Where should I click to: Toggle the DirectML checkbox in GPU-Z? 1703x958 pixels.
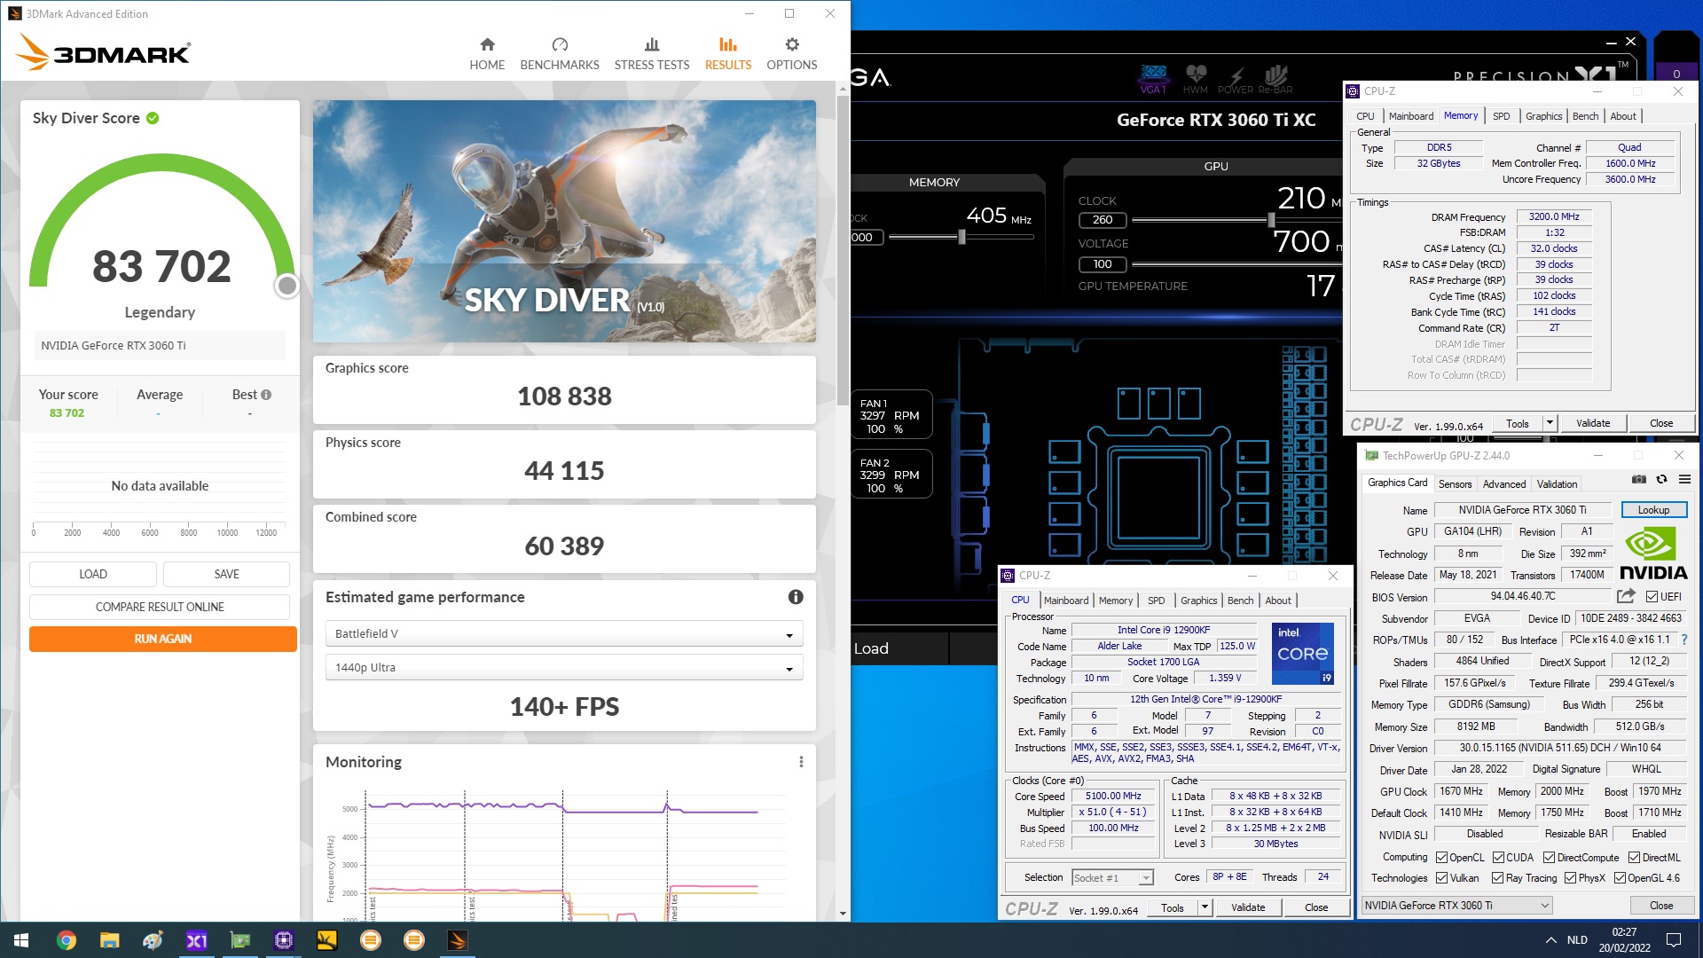click(x=1634, y=858)
